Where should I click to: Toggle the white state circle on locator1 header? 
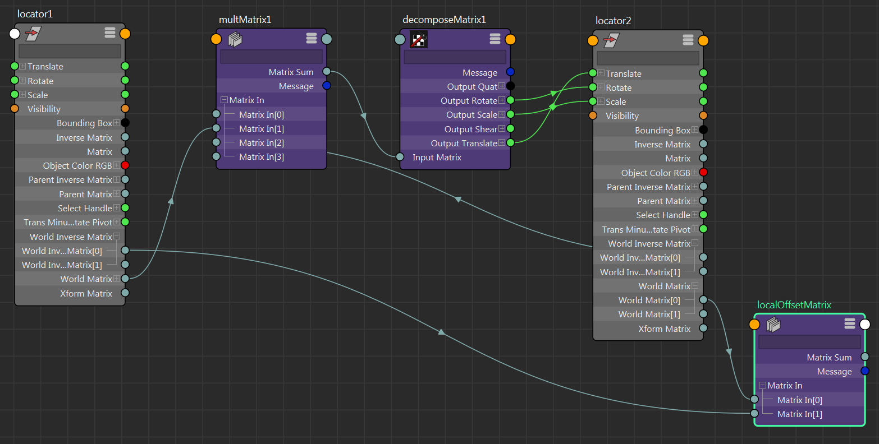pyautogui.click(x=14, y=33)
